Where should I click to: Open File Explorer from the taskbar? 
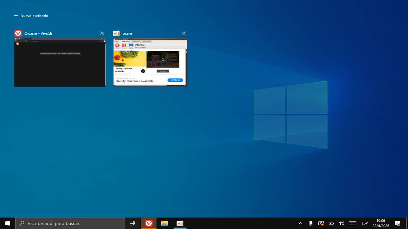(164, 223)
